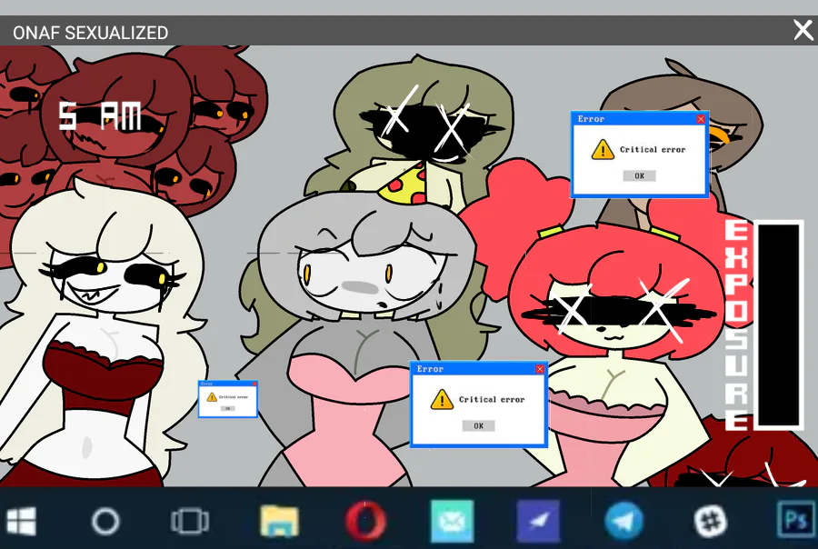The image size is (818, 549).
Task: Click the 5 AM clock text
Action: (99, 115)
